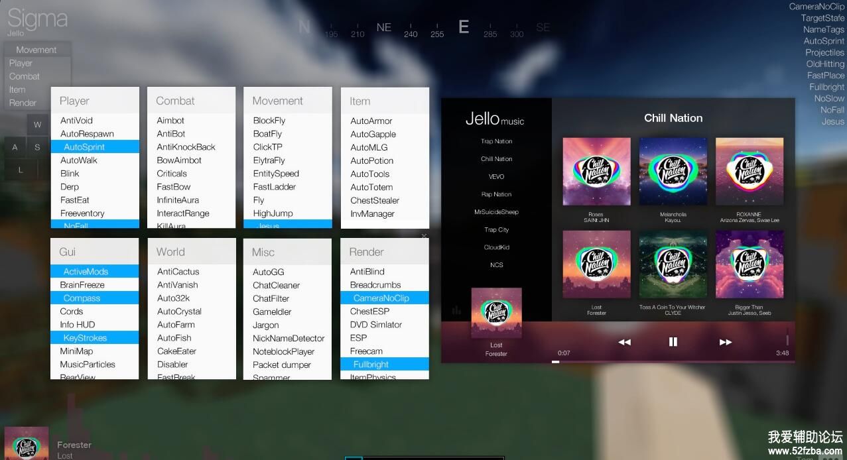Toggle ClickTP
This screenshot has width=847, height=460.
coord(288,147)
